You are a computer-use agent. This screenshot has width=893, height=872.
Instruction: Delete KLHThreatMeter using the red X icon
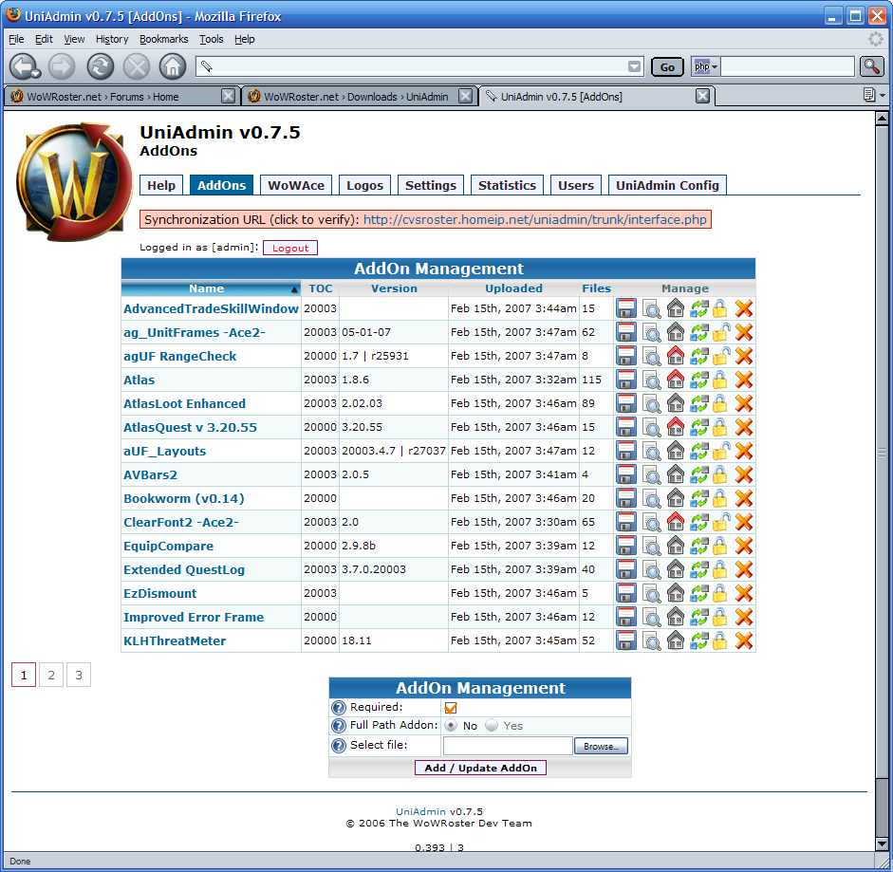(x=744, y=640)
